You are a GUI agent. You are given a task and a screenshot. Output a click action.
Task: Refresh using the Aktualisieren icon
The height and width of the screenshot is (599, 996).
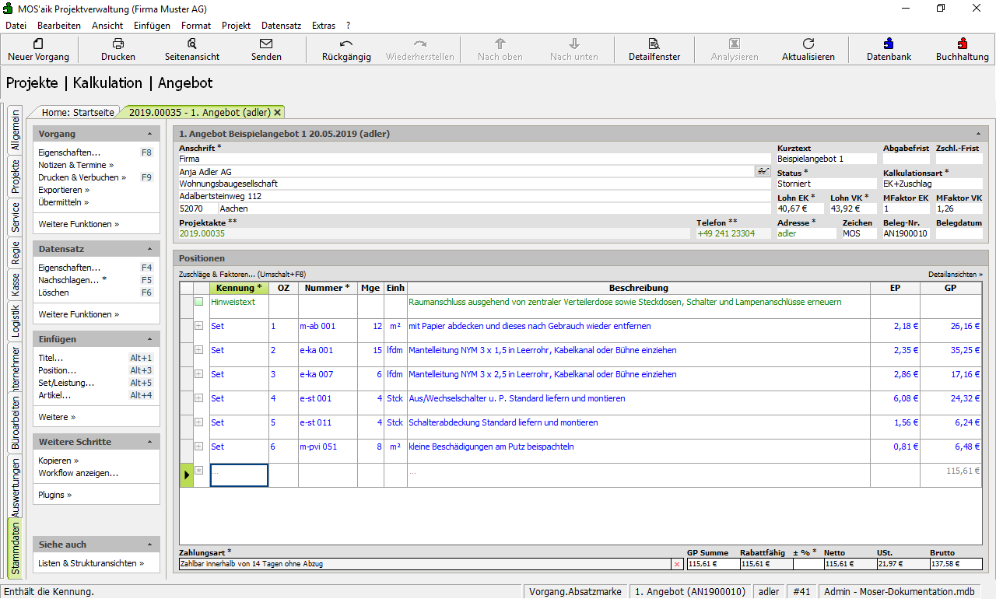pyautogui.click(x=808, y=44)
